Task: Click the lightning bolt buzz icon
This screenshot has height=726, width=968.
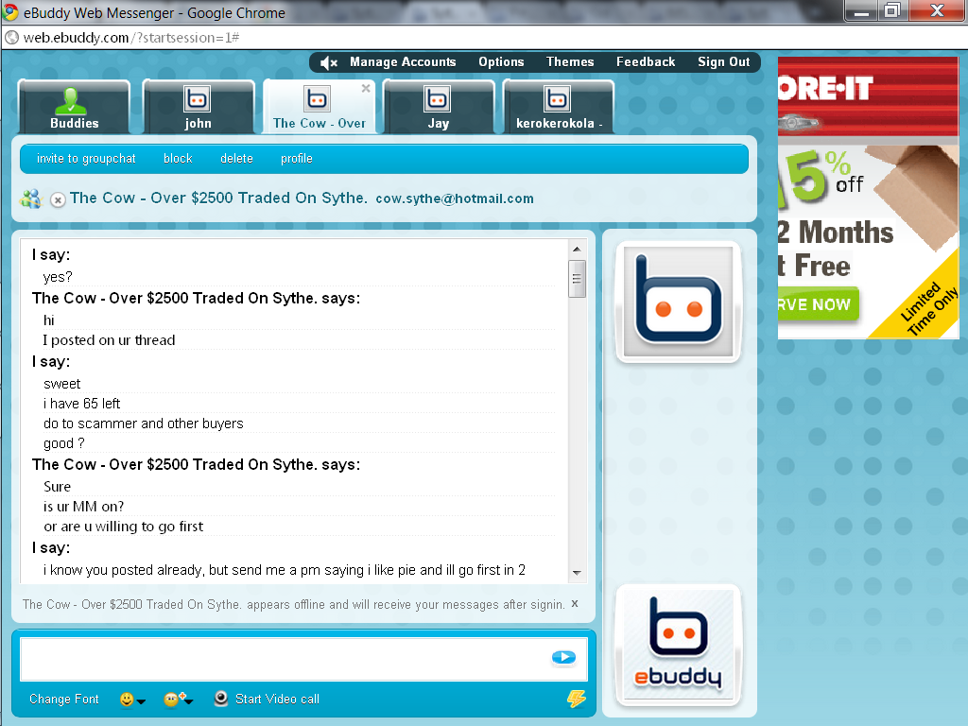Action: [577, 699]
